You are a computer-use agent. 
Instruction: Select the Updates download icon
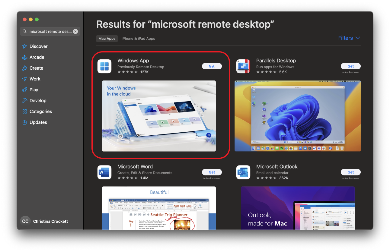coord(25,122)
